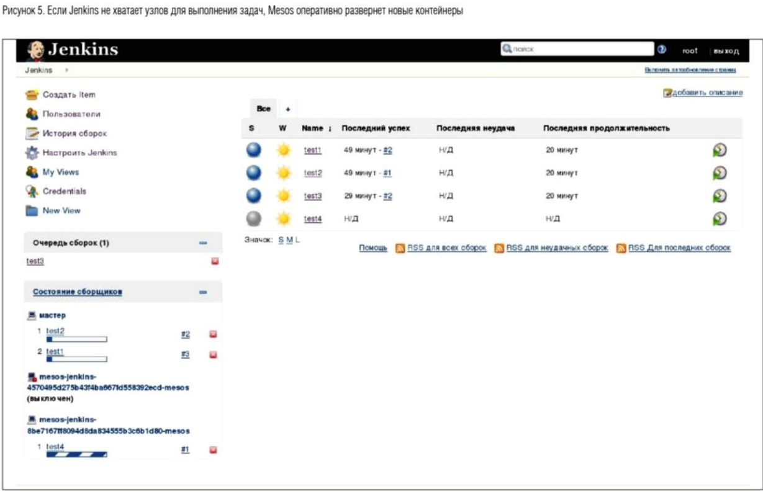Expand the Jenkins breadcrumb arrow
Image resolution: width=763 pixels, height=492 pixels.
tap(66, 71)
